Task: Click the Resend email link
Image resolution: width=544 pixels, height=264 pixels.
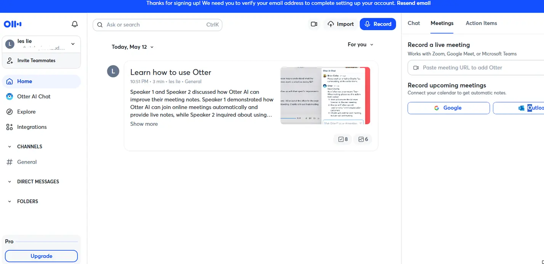Action: [414, 3]
